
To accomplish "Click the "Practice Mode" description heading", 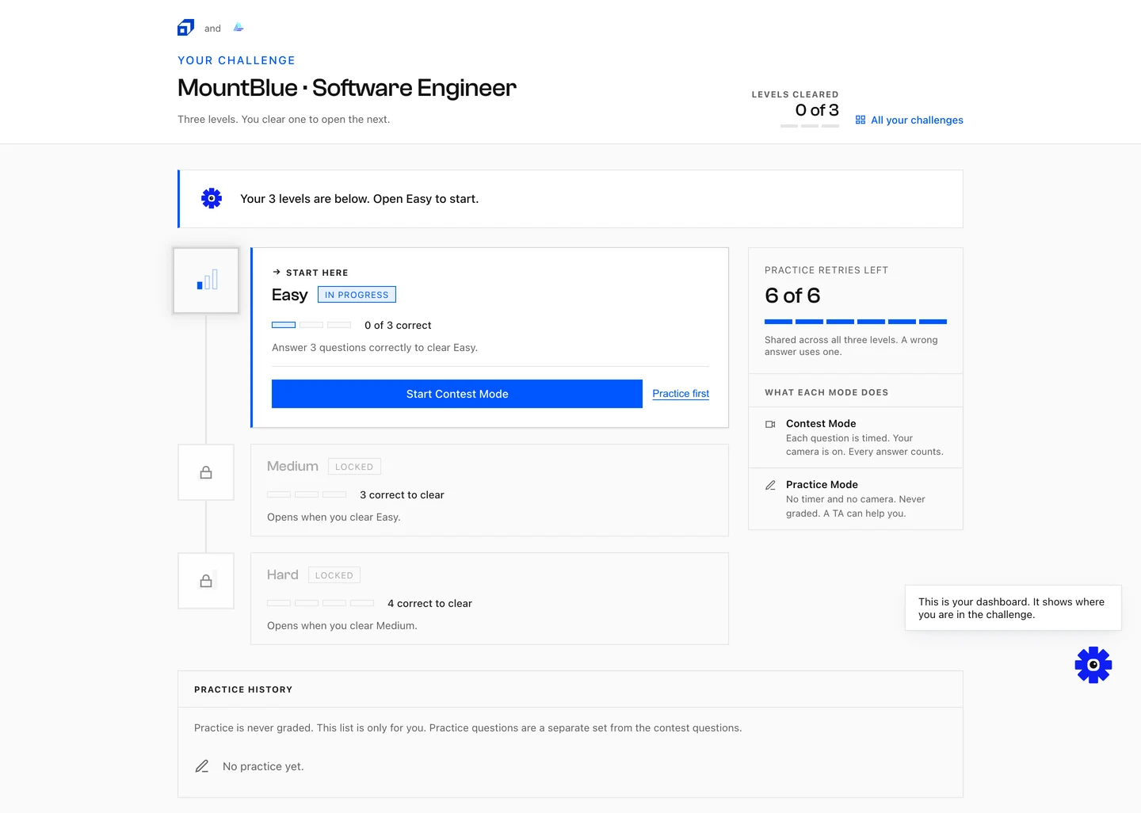I will point(822,485).
